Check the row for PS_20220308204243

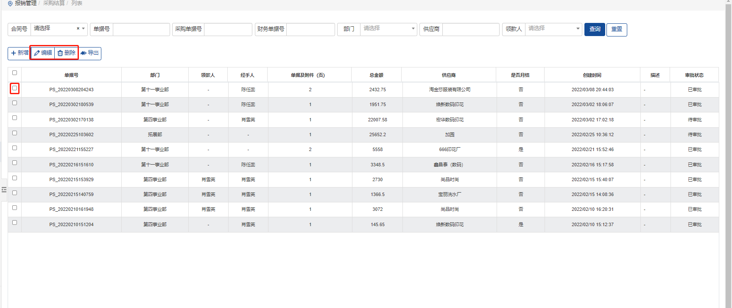tap(14, 88)
